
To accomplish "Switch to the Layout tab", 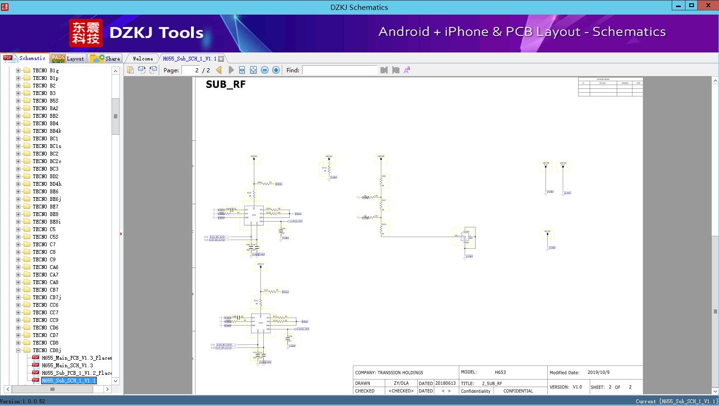I will point(68,59).
